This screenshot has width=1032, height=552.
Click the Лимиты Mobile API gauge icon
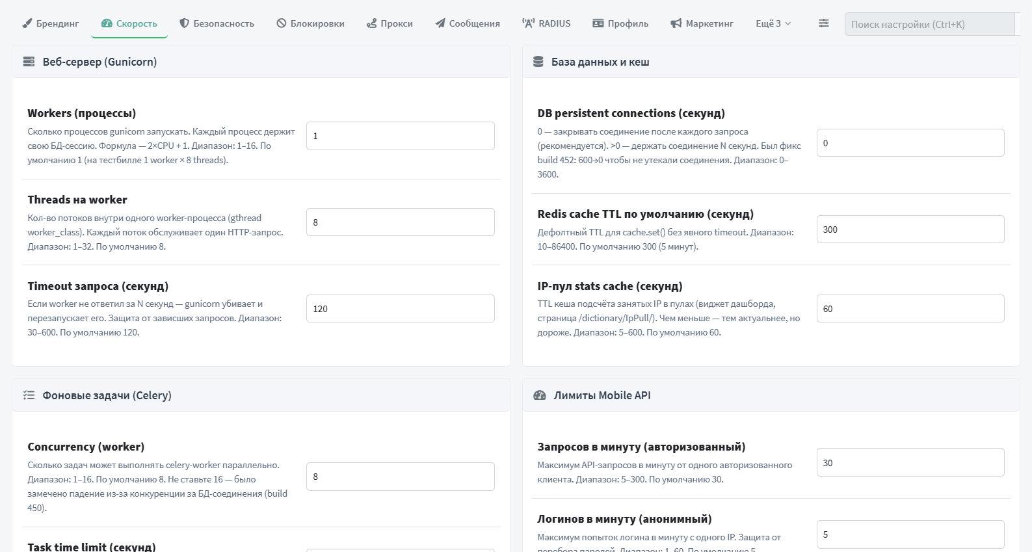coord(540,395)
